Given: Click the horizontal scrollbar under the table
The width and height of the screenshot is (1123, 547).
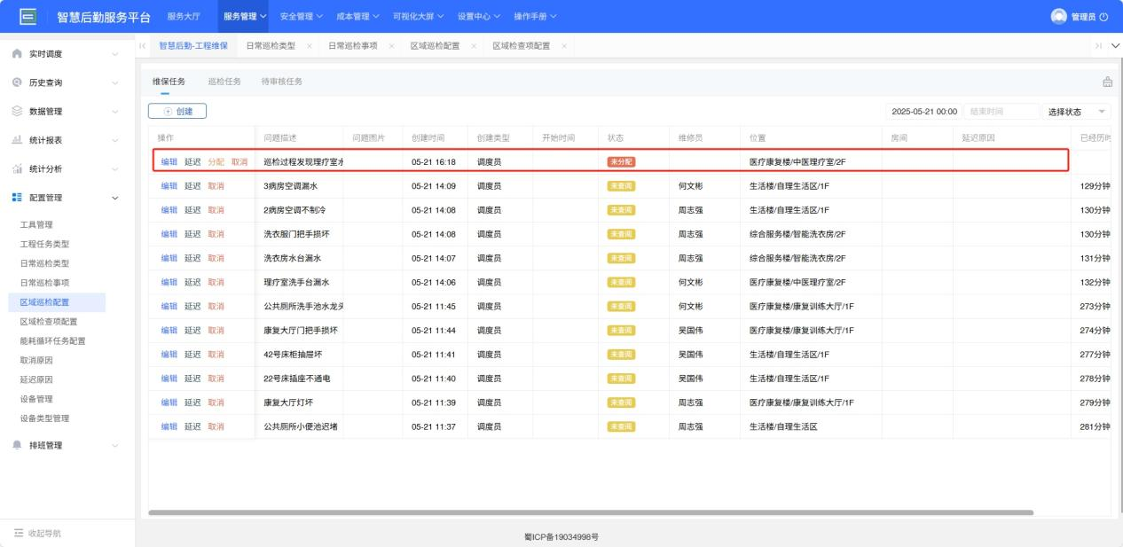Looking at the screenshot, I should pyautogui.click(x=591, y=512).
